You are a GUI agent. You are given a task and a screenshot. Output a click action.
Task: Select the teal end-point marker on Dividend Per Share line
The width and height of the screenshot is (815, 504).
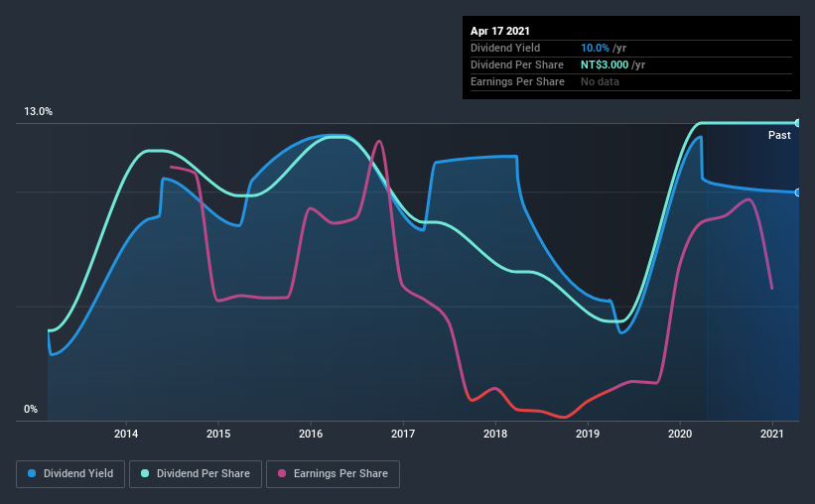pyautogui.click(x=797, y=123)
